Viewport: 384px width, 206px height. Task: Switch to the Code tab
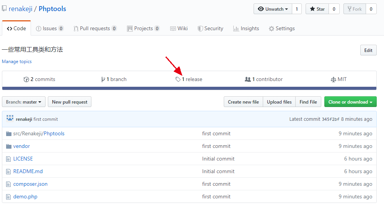(16, 28)
